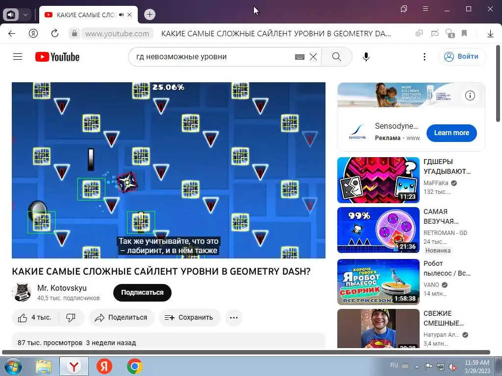Switch input language RU indicator

point(394,365)
